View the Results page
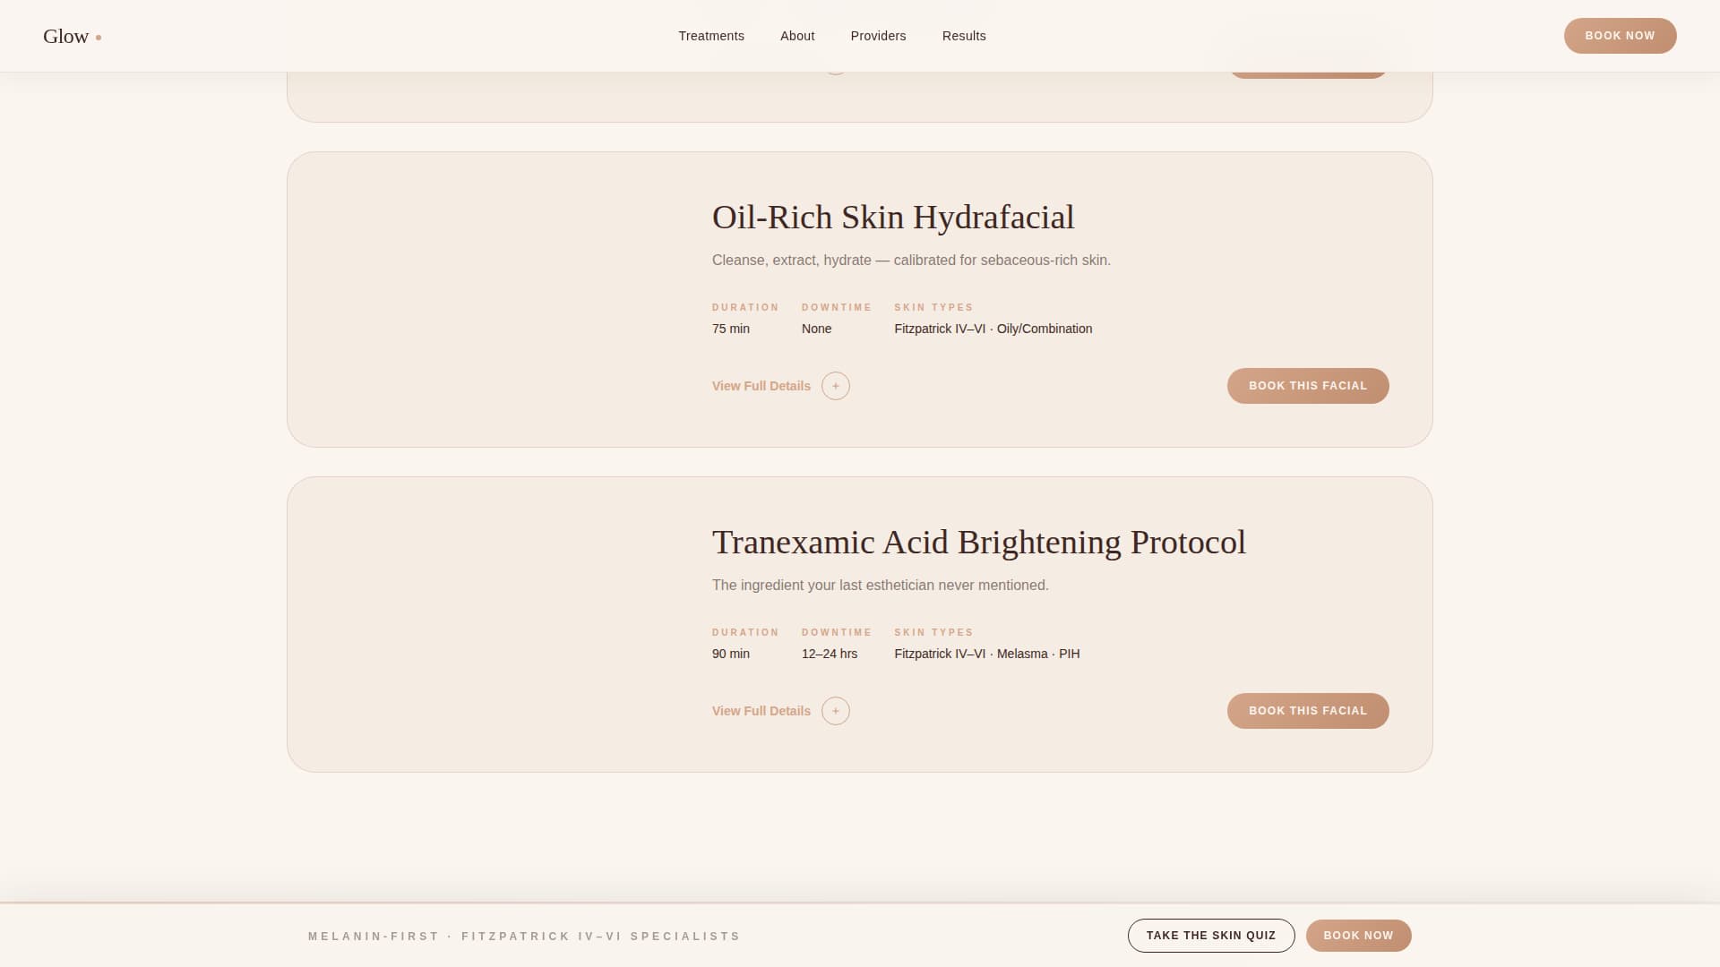 (x=963, y=36)
